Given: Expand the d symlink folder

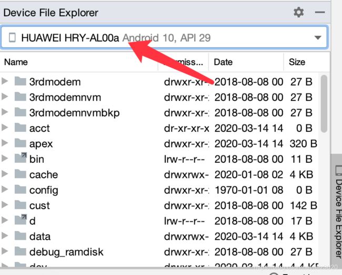Looking at the screenshot, I should pos(5,220).
